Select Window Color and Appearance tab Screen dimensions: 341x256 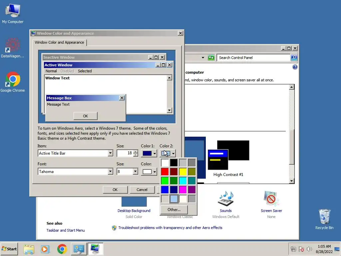point(59,42)
